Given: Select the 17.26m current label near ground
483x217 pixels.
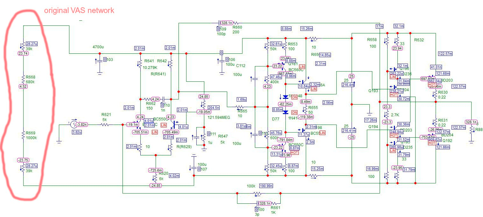Looking at the screenshot, I should pos(371,120).
